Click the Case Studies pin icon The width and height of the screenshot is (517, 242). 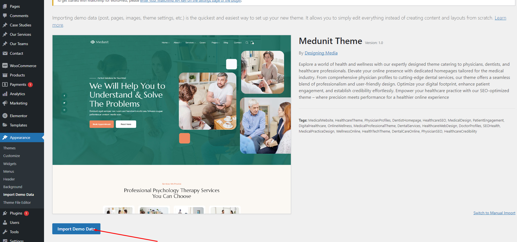pos(5,25)
